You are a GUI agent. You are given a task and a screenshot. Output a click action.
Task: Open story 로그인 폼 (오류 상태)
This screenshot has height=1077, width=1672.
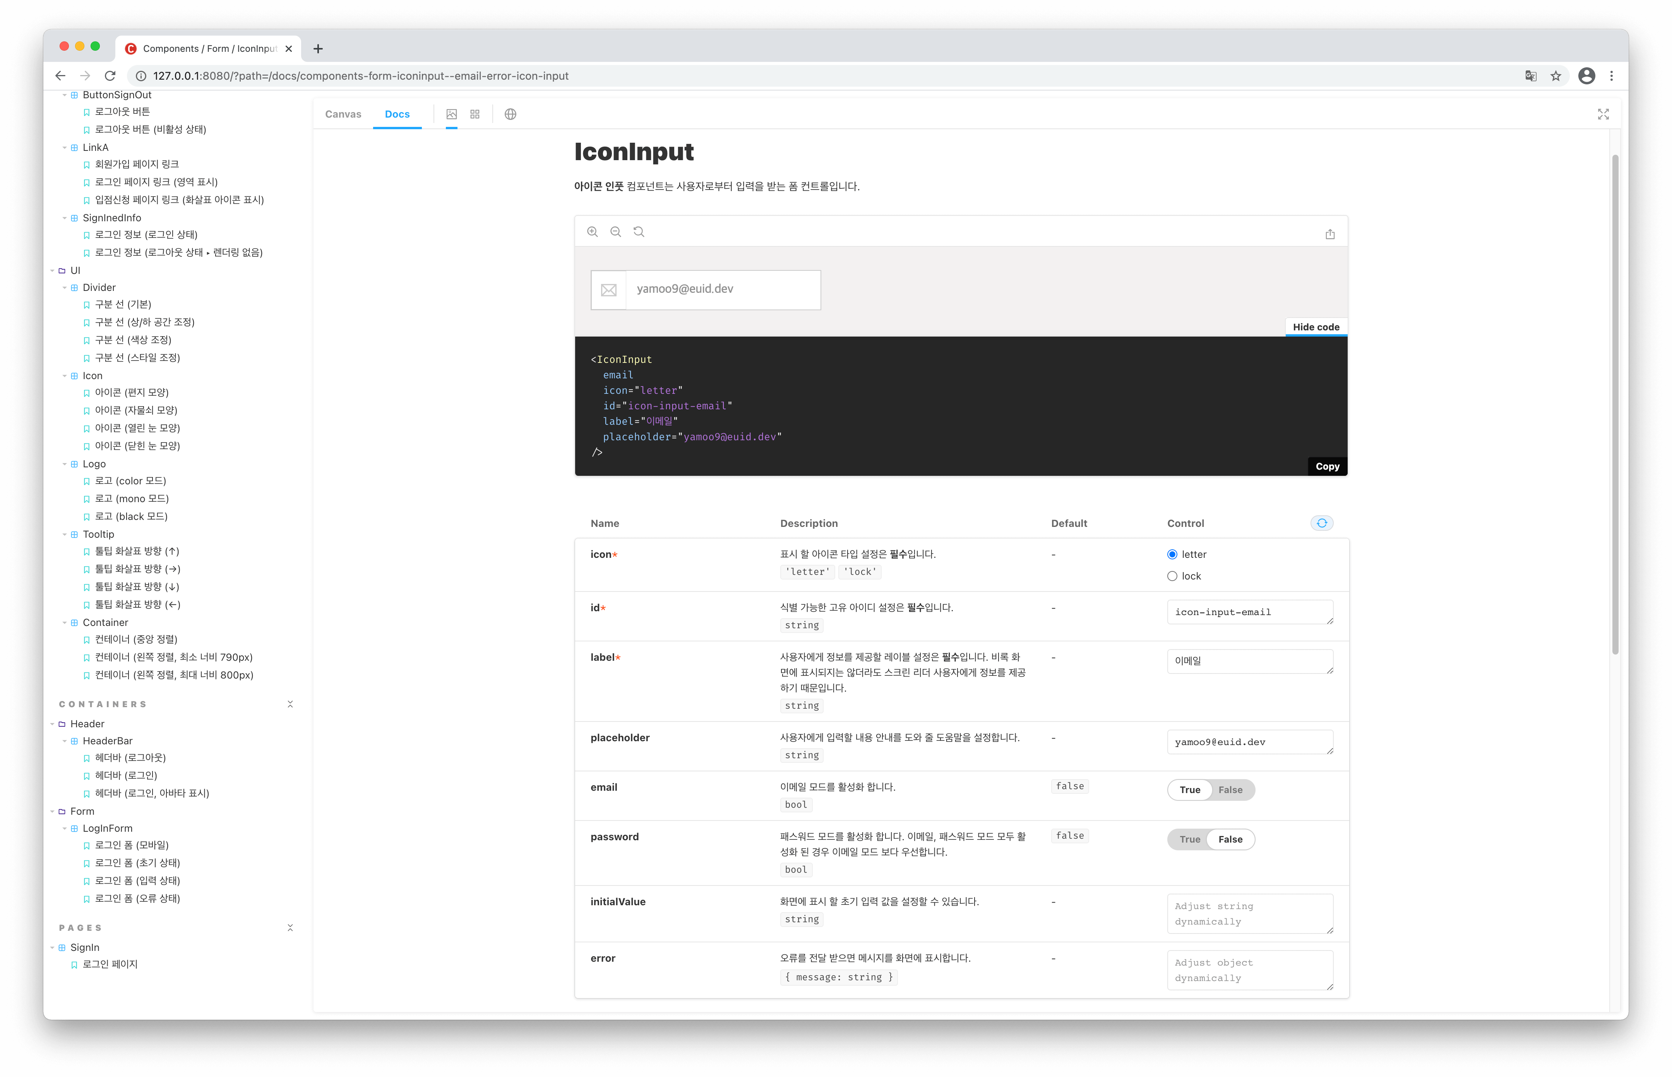pos(137,899)
